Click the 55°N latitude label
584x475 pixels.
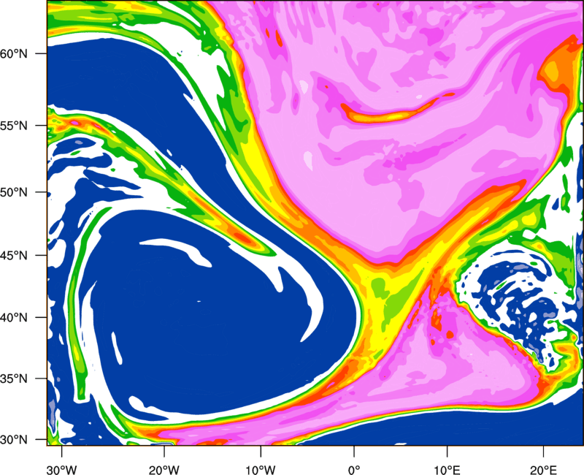(x=14, y=126)
